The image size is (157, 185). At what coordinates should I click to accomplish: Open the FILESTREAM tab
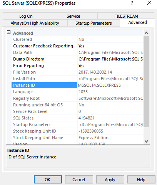point(126,16)
